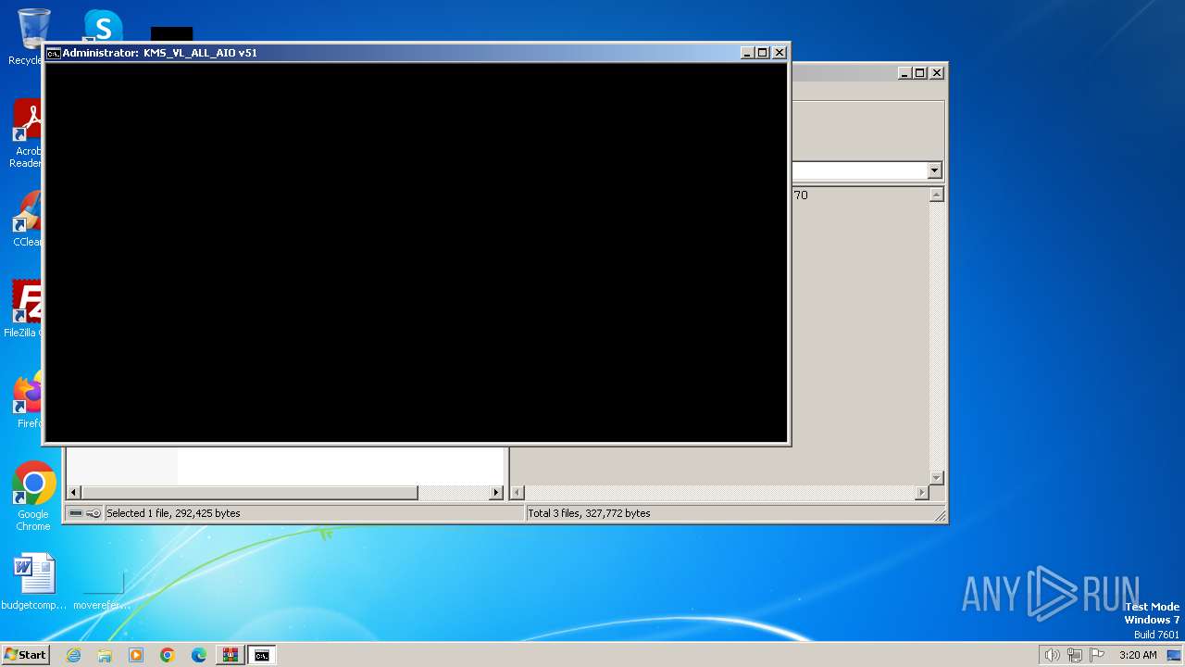Switch to command prompt taskbar button
1185x667 pixels.
click(262, 655)
